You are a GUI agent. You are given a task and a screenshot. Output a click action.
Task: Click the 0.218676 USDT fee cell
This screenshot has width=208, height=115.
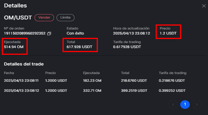pos(172,80)
